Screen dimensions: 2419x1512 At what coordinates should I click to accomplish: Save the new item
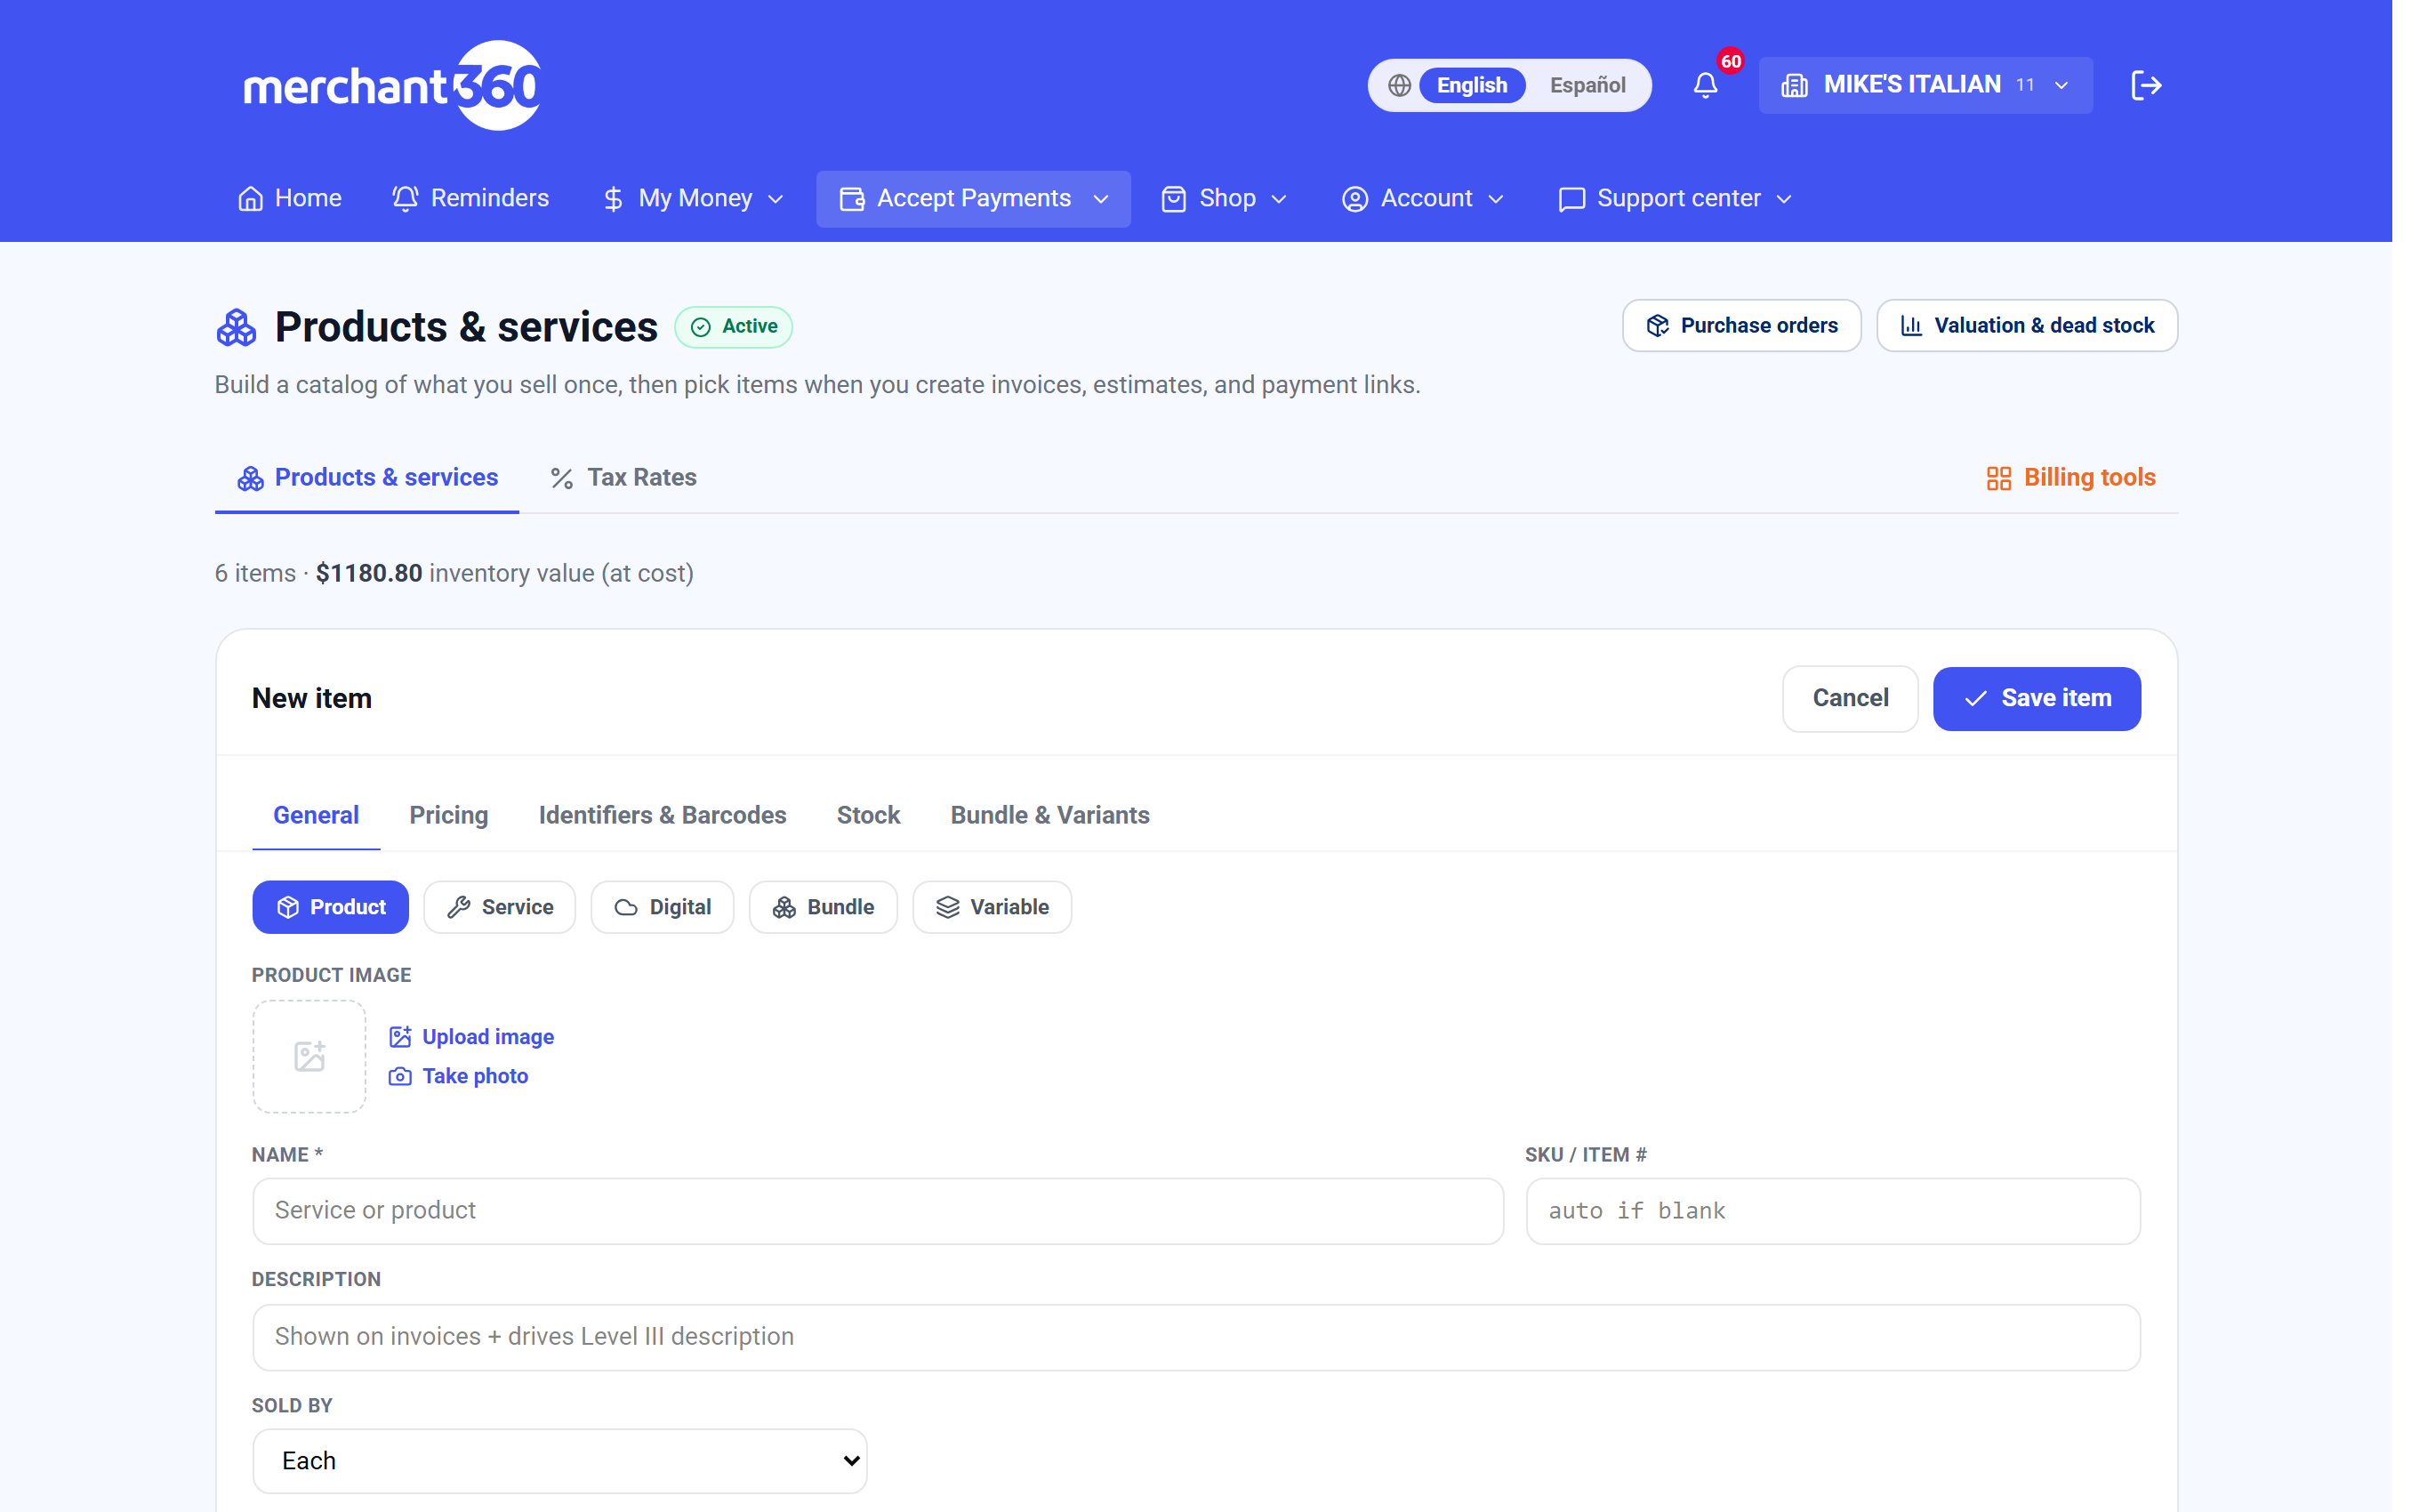pyautogui.click(x=2037, y=699)
